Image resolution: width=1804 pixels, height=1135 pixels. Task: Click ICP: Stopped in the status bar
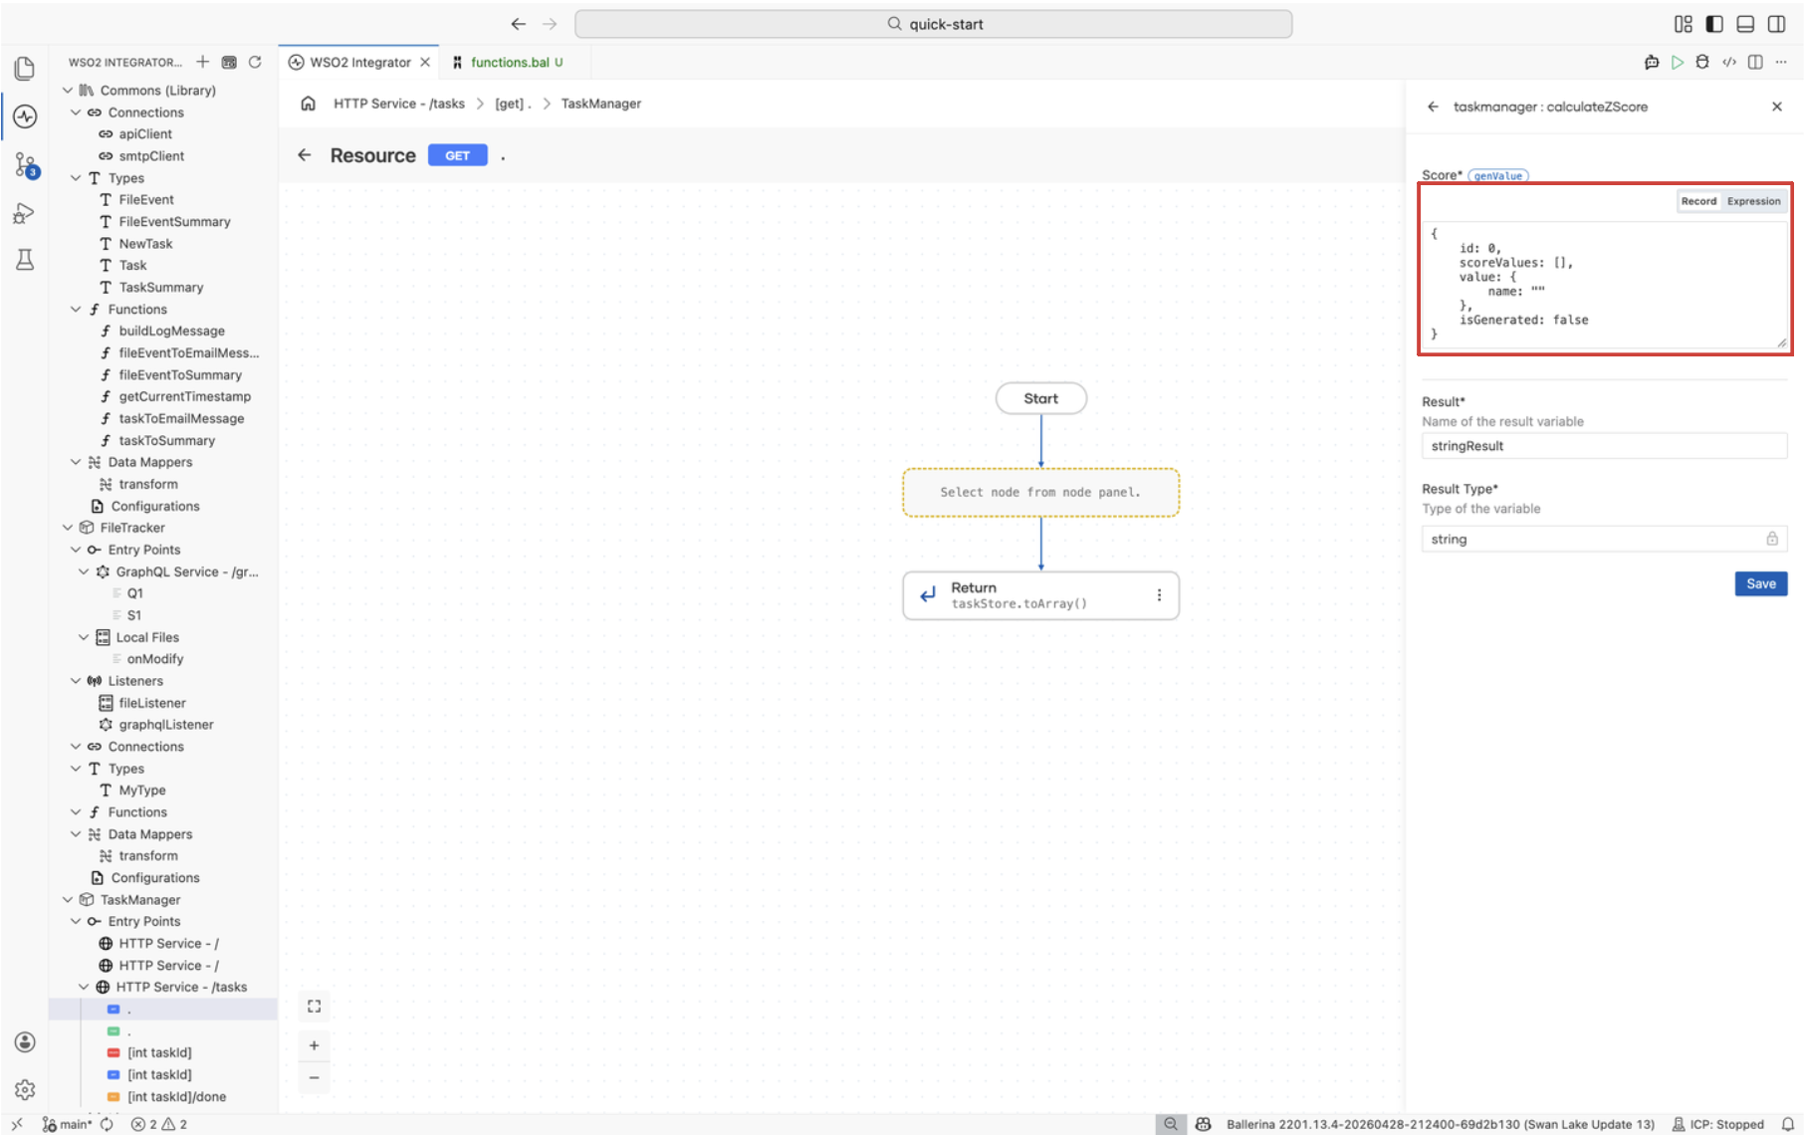click(x=1718, y=1124)
